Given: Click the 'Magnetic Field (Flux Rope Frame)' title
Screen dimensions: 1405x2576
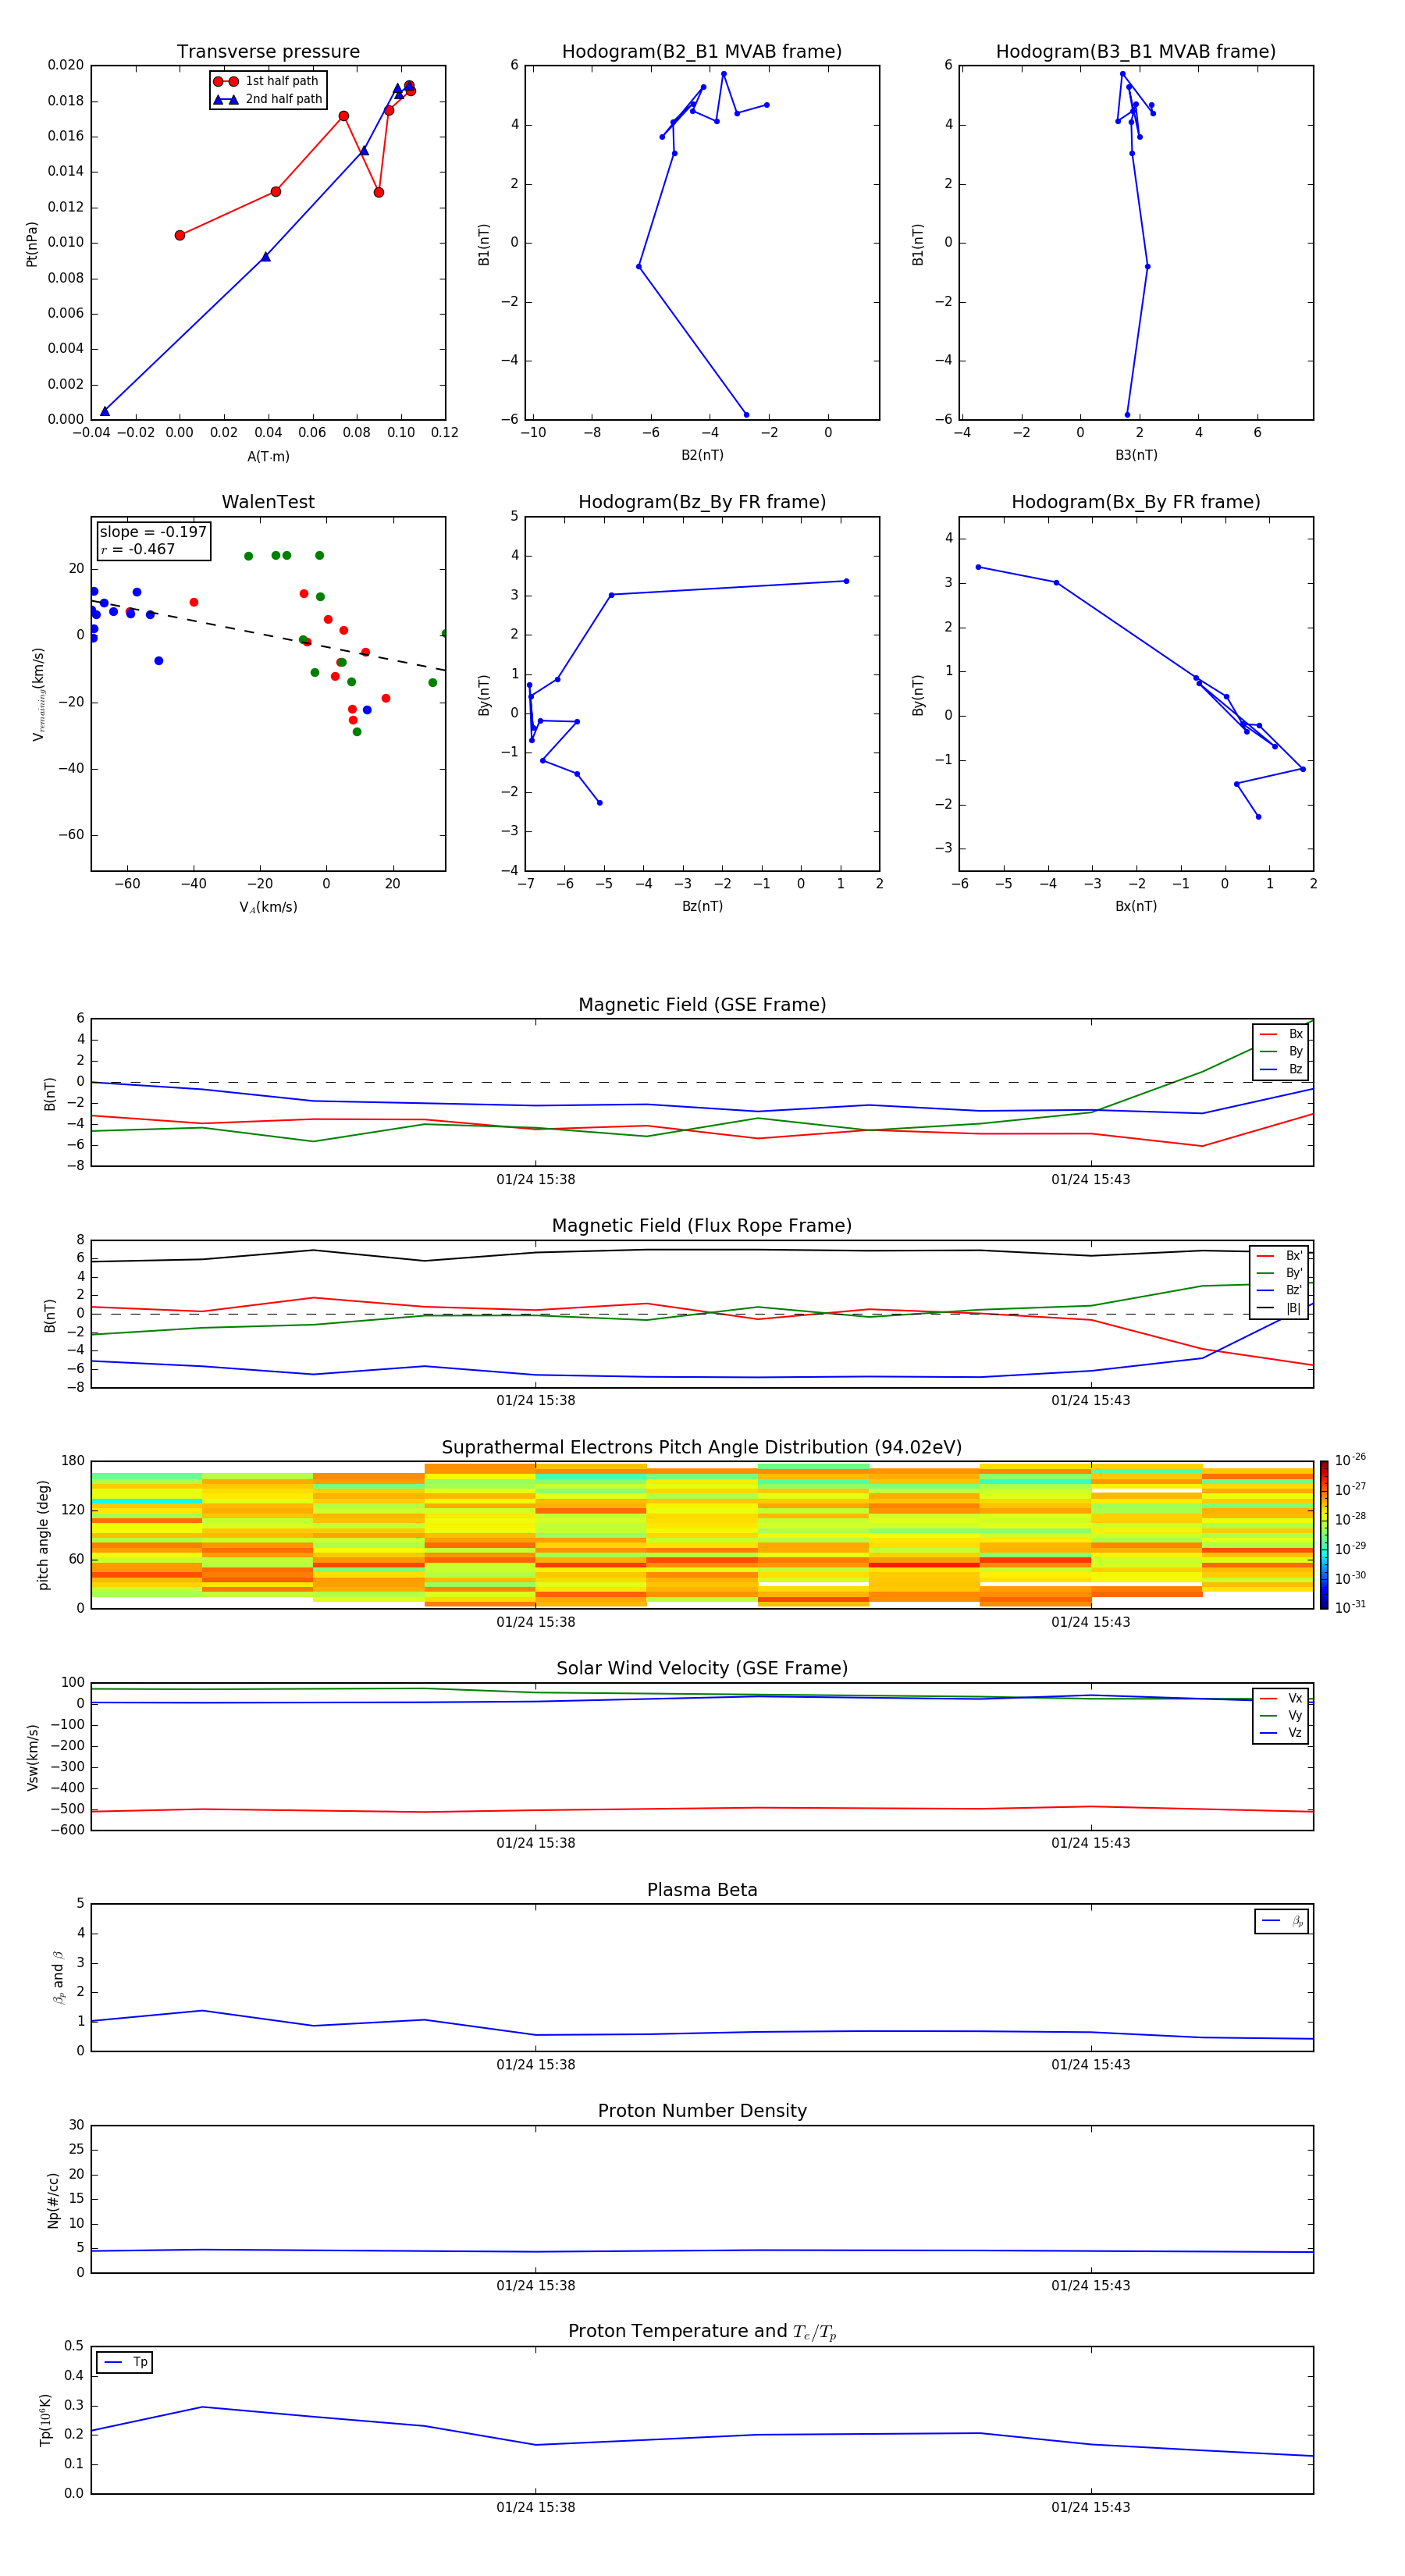Looking at the screenshot, I should [x=702, y=1226].
